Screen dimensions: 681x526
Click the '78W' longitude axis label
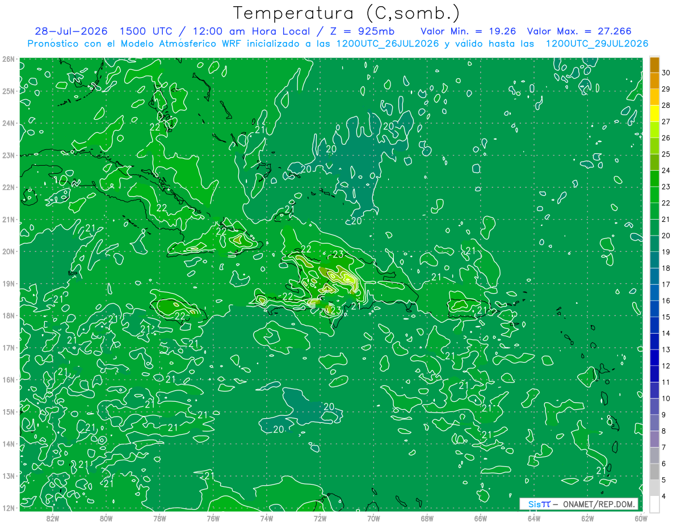[159, 518]
